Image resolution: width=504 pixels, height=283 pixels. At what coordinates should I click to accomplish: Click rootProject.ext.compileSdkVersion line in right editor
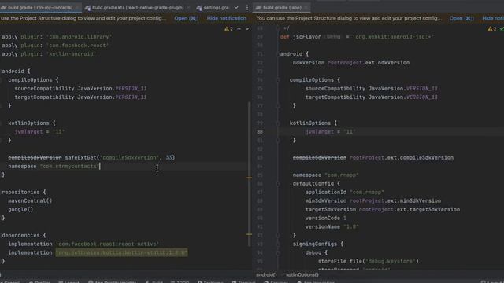(x=373, y=158)
